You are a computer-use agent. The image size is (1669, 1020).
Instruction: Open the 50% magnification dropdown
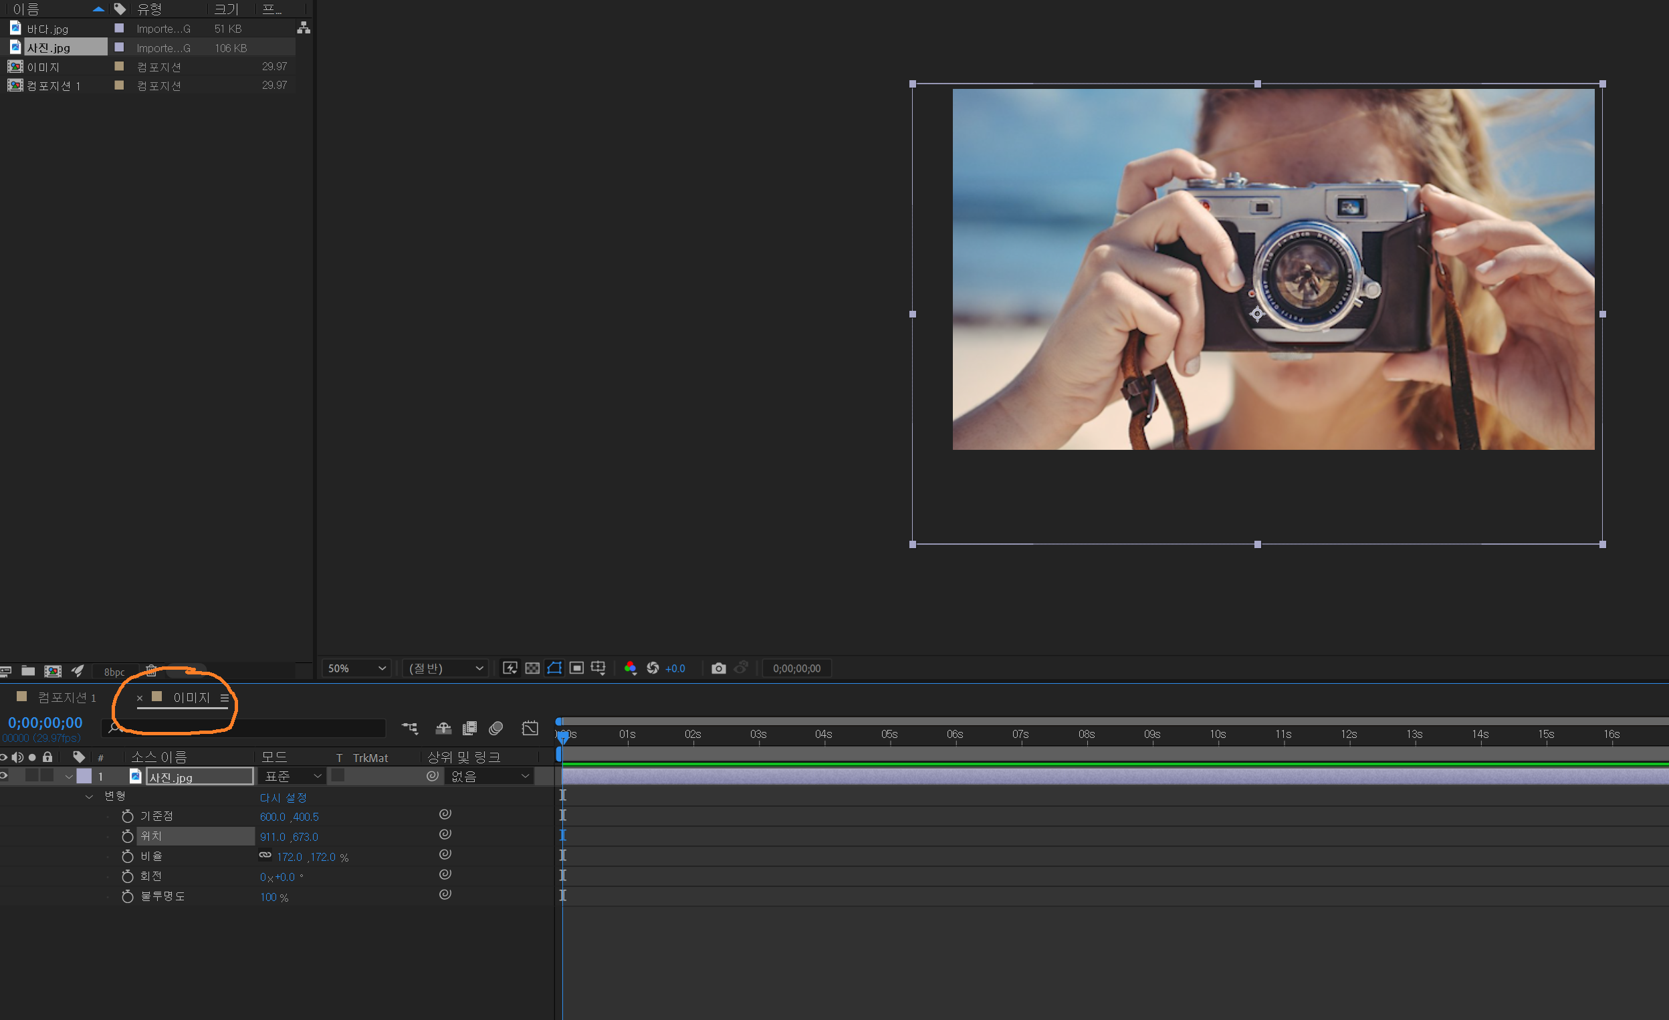click(x=356, y=668)
